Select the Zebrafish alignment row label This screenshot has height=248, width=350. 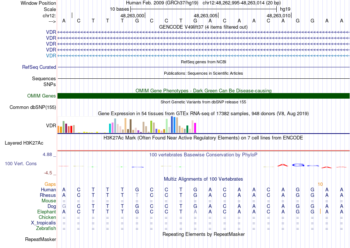coord(46,228)
